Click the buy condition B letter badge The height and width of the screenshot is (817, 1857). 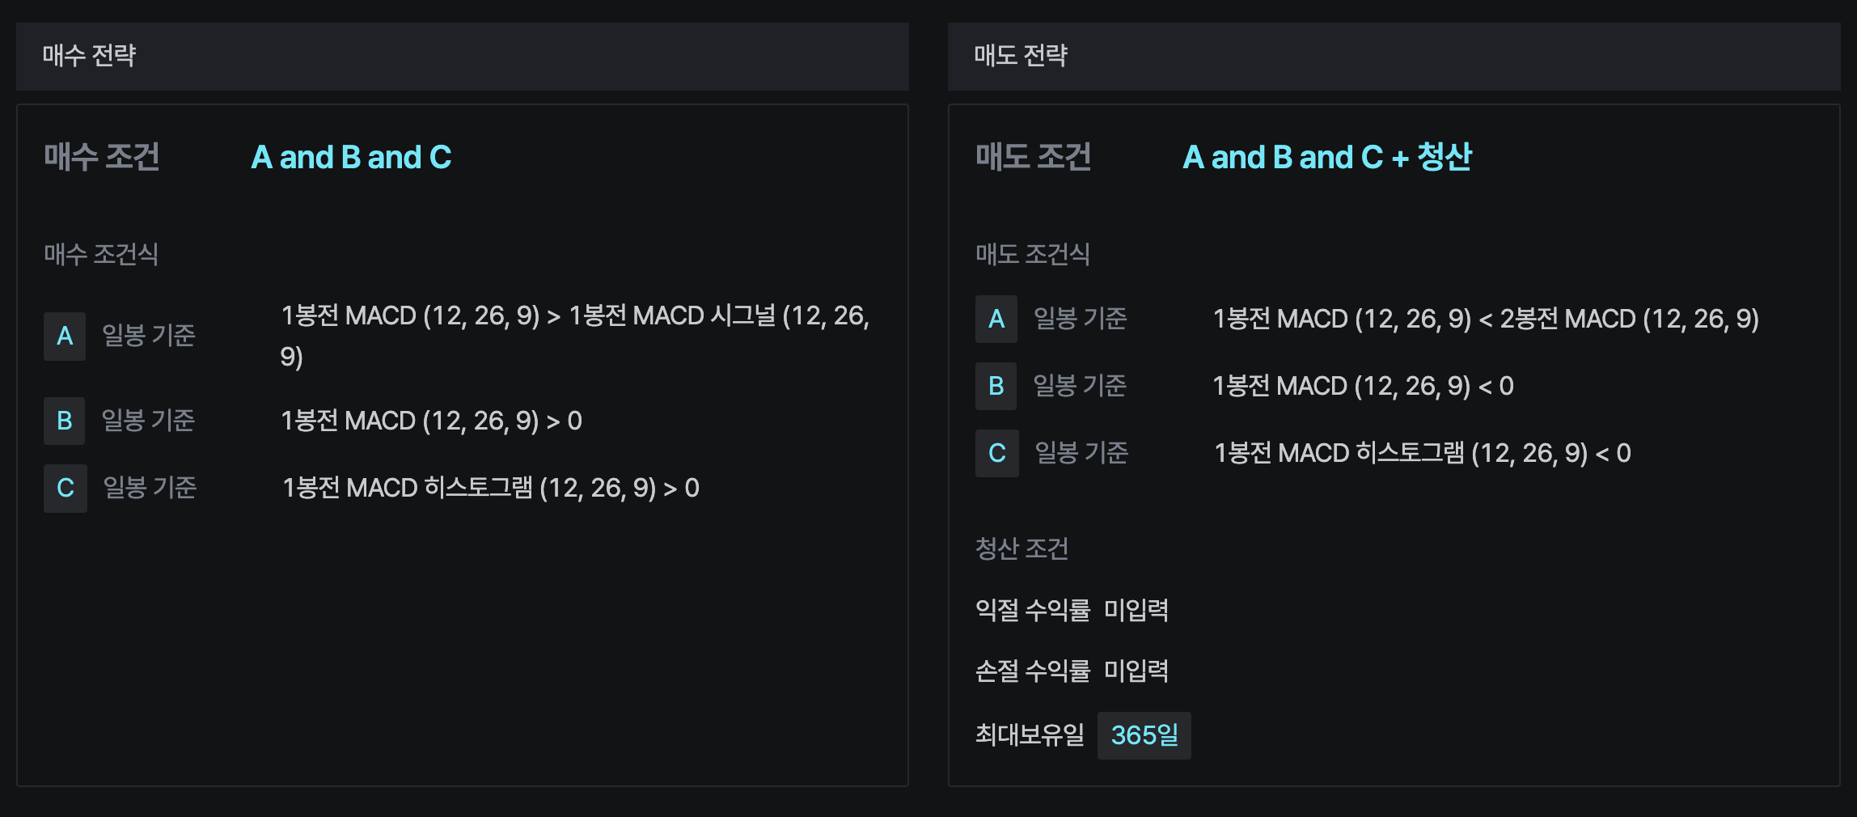pyautogui.click(x=65, y=421)
